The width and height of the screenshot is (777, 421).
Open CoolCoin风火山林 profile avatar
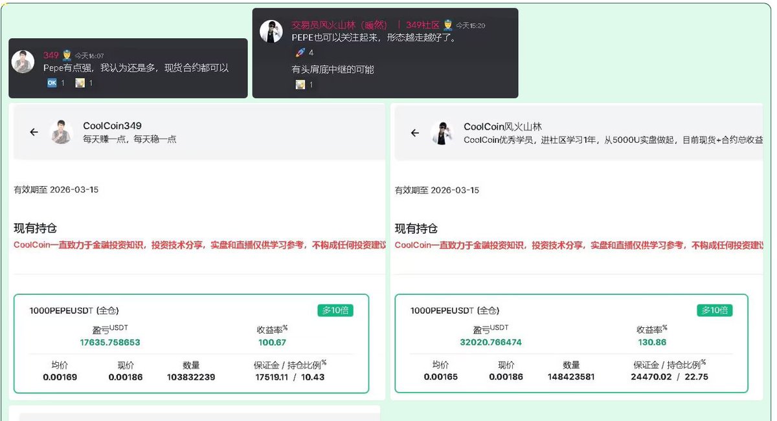point(442,133)
